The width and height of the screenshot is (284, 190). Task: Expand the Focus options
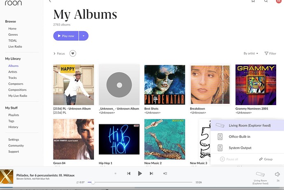59,53
